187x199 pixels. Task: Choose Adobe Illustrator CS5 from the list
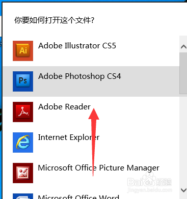(x=77, y=46)
